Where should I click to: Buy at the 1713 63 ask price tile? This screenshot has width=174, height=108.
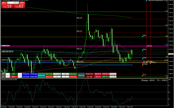point(19,6)
